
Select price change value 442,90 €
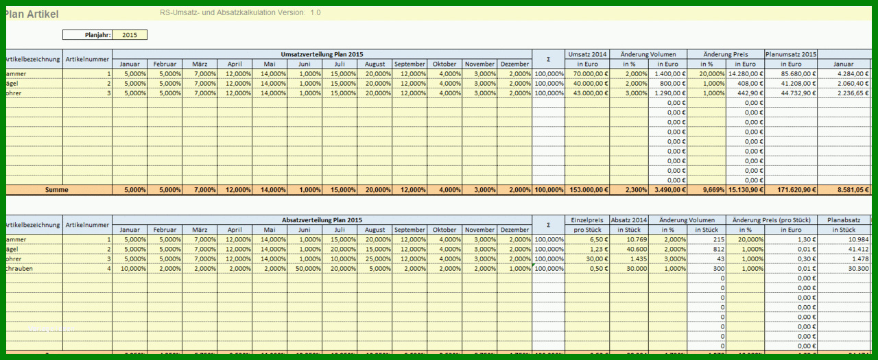click(x=745, y=93)
